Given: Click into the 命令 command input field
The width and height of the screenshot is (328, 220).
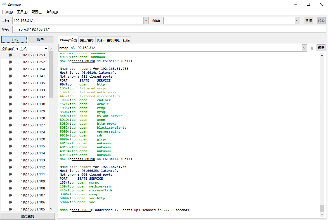Looking at the screenshot, I should pos(169,29).
